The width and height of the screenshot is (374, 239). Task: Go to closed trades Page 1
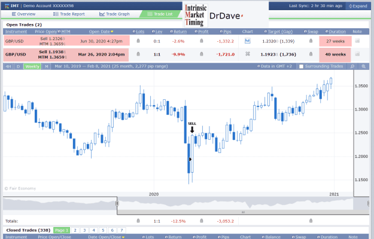[x=62, y=230]
